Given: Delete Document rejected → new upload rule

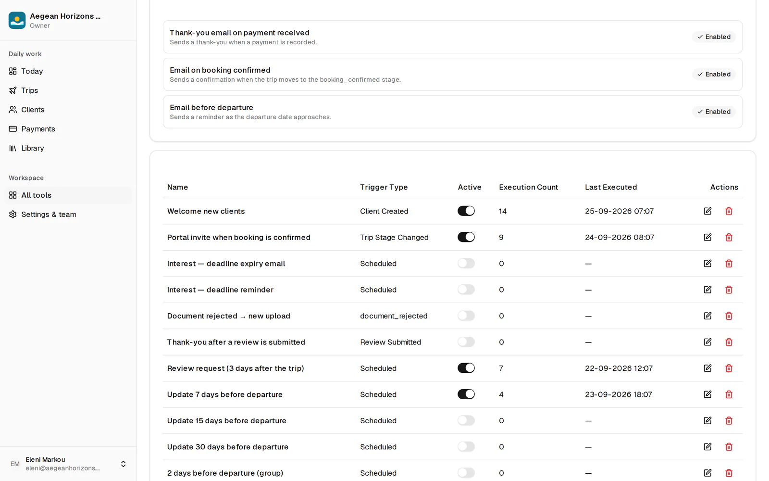Looking at the screenshot, I should tap(729, 316).
